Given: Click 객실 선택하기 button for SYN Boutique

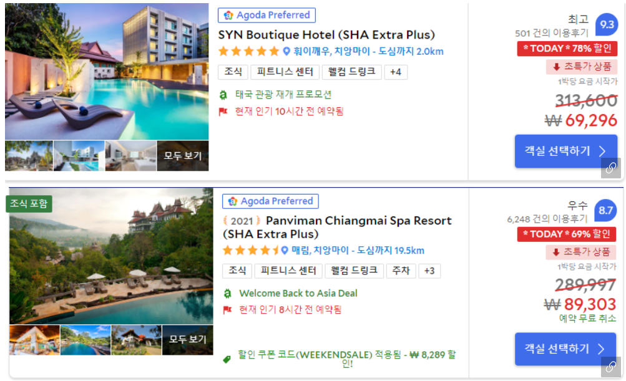Looking at the screenshot, I should click(x=565, y=151).
